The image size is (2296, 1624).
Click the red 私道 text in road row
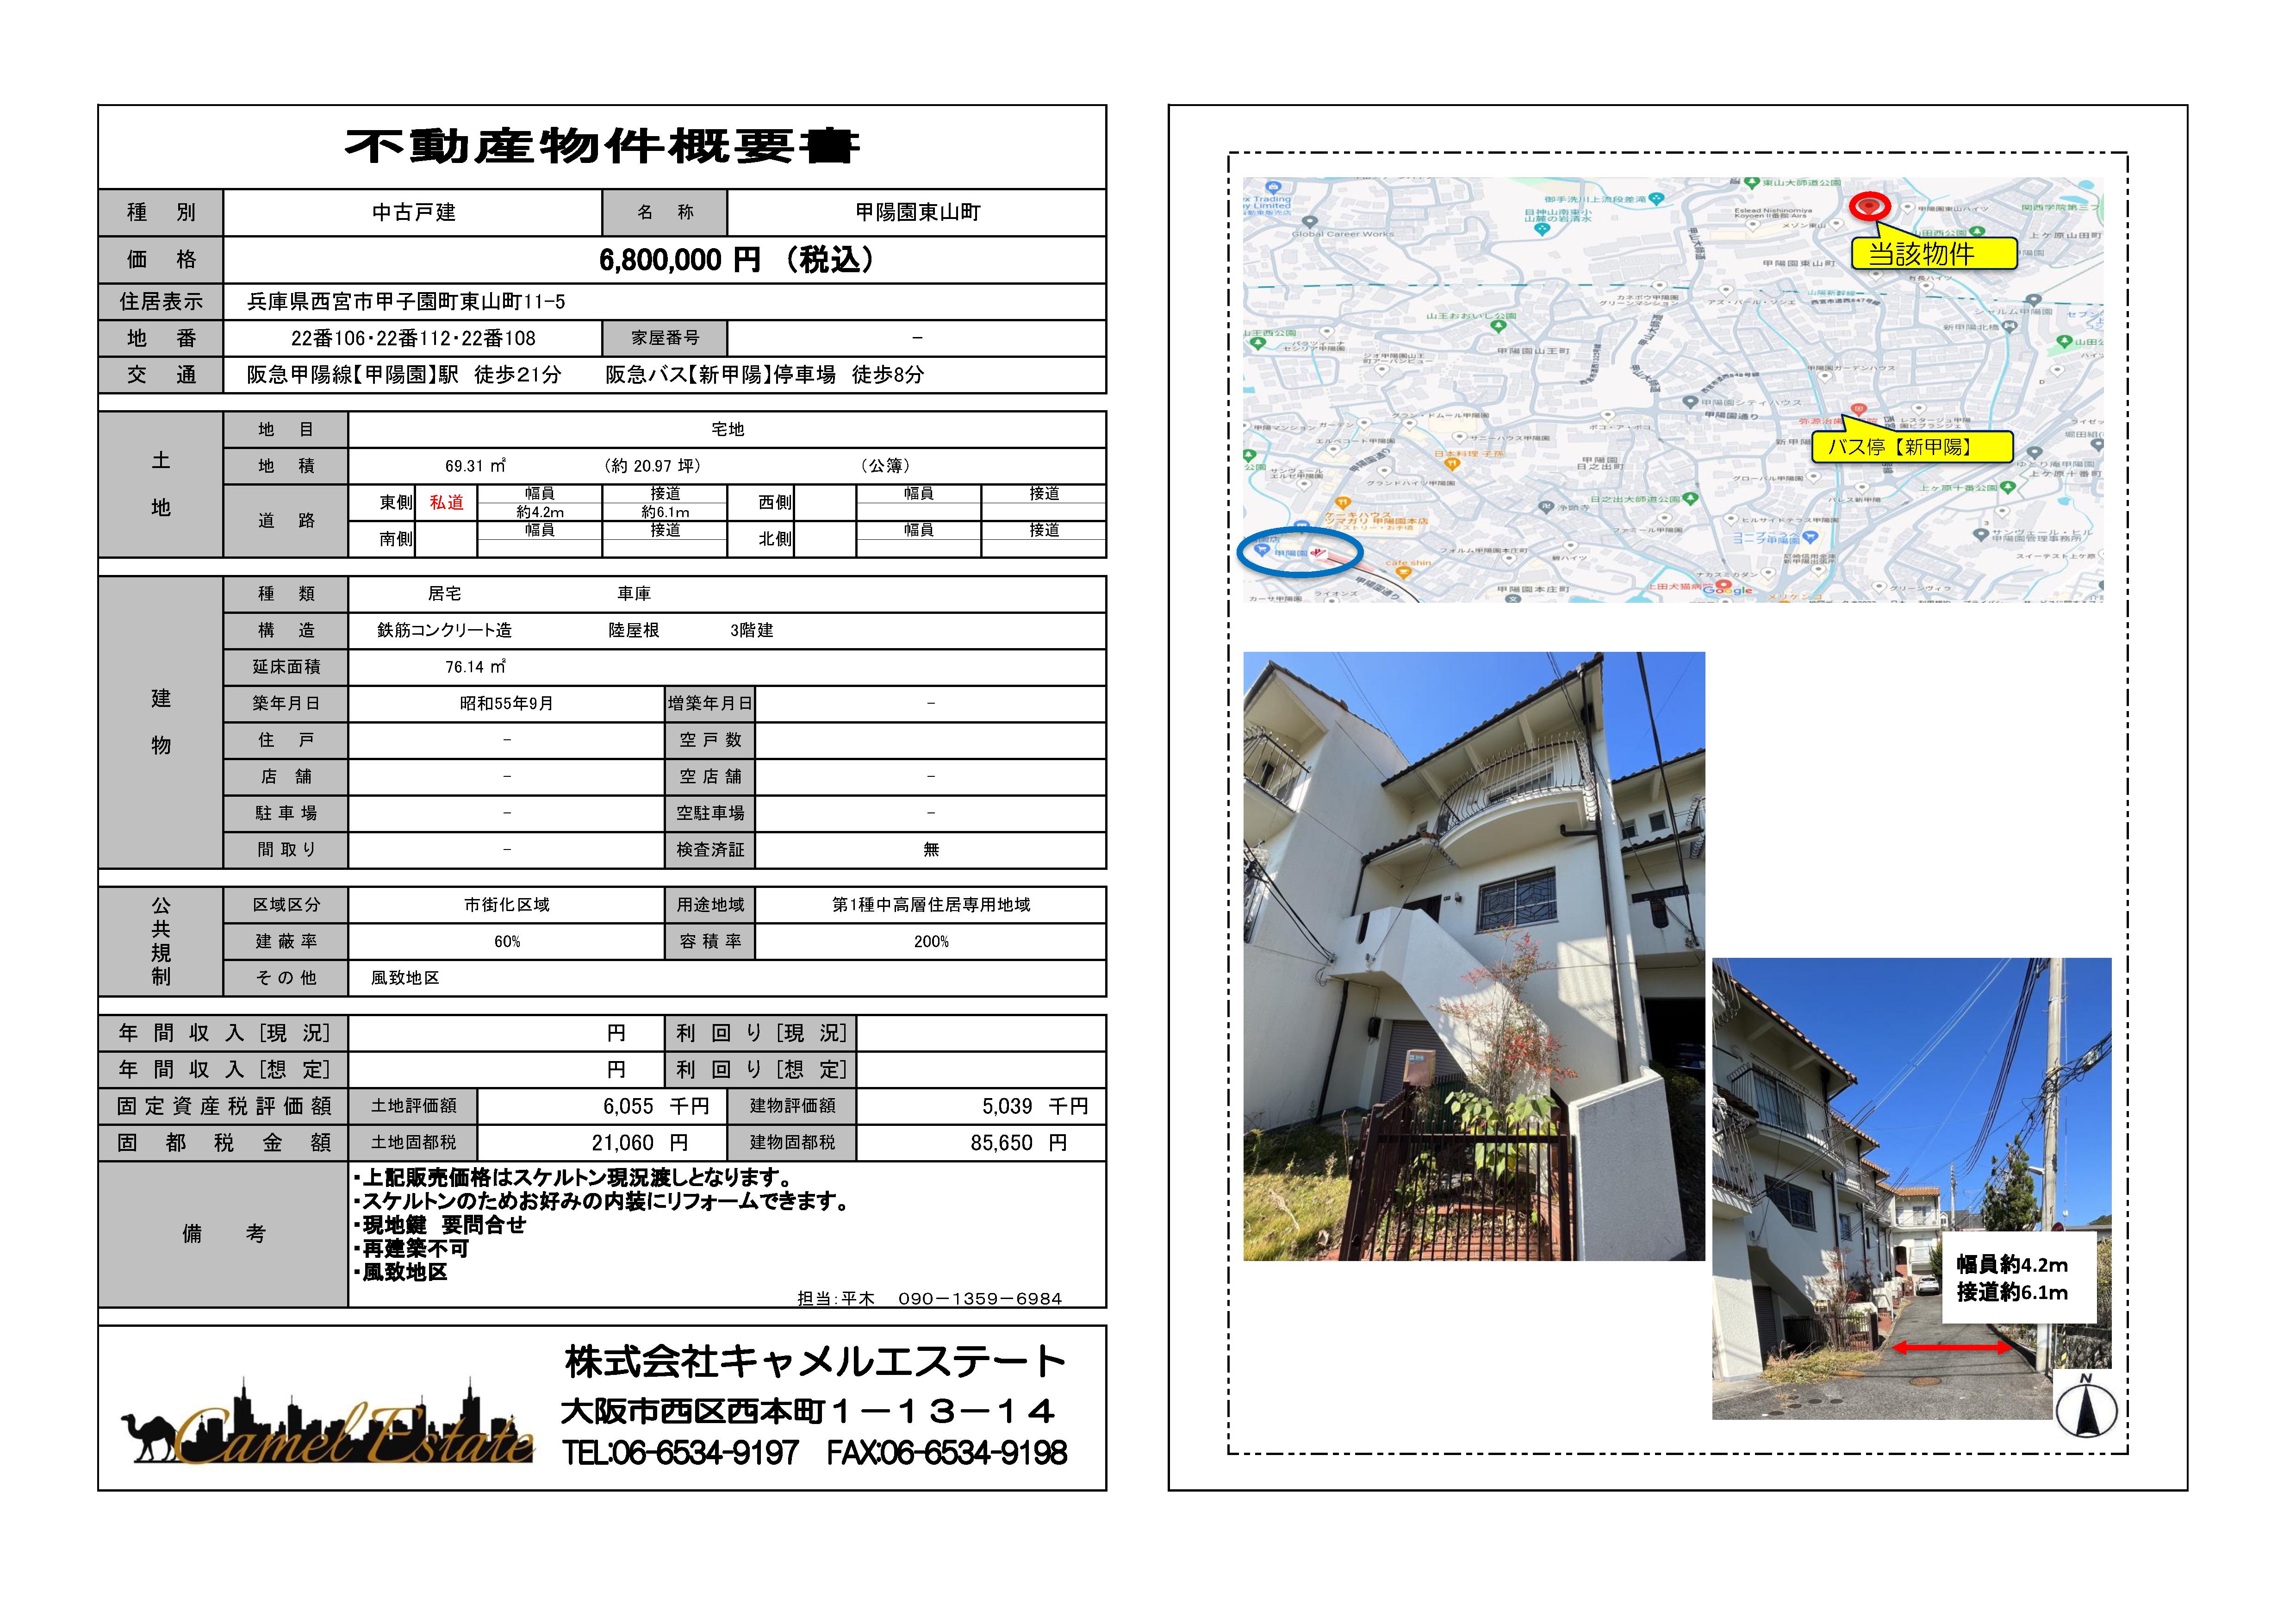pyautogui.click(x=446, y=502)
